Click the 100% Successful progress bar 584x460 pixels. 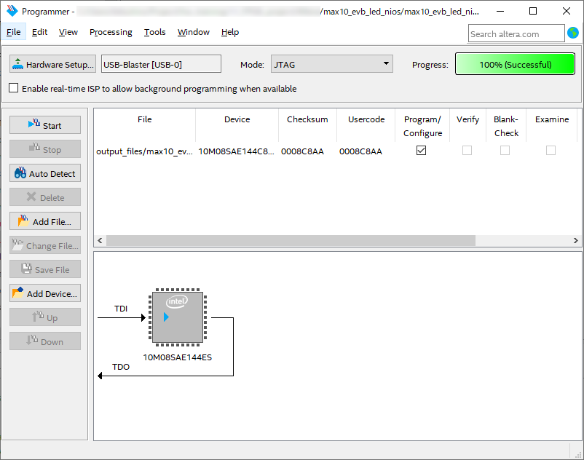point(515,64)
